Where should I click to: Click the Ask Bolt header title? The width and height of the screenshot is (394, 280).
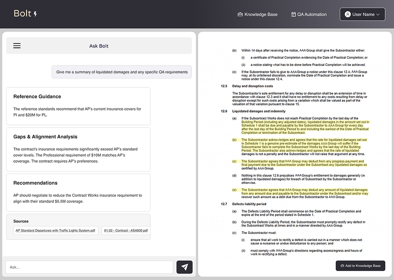(99, 46)
